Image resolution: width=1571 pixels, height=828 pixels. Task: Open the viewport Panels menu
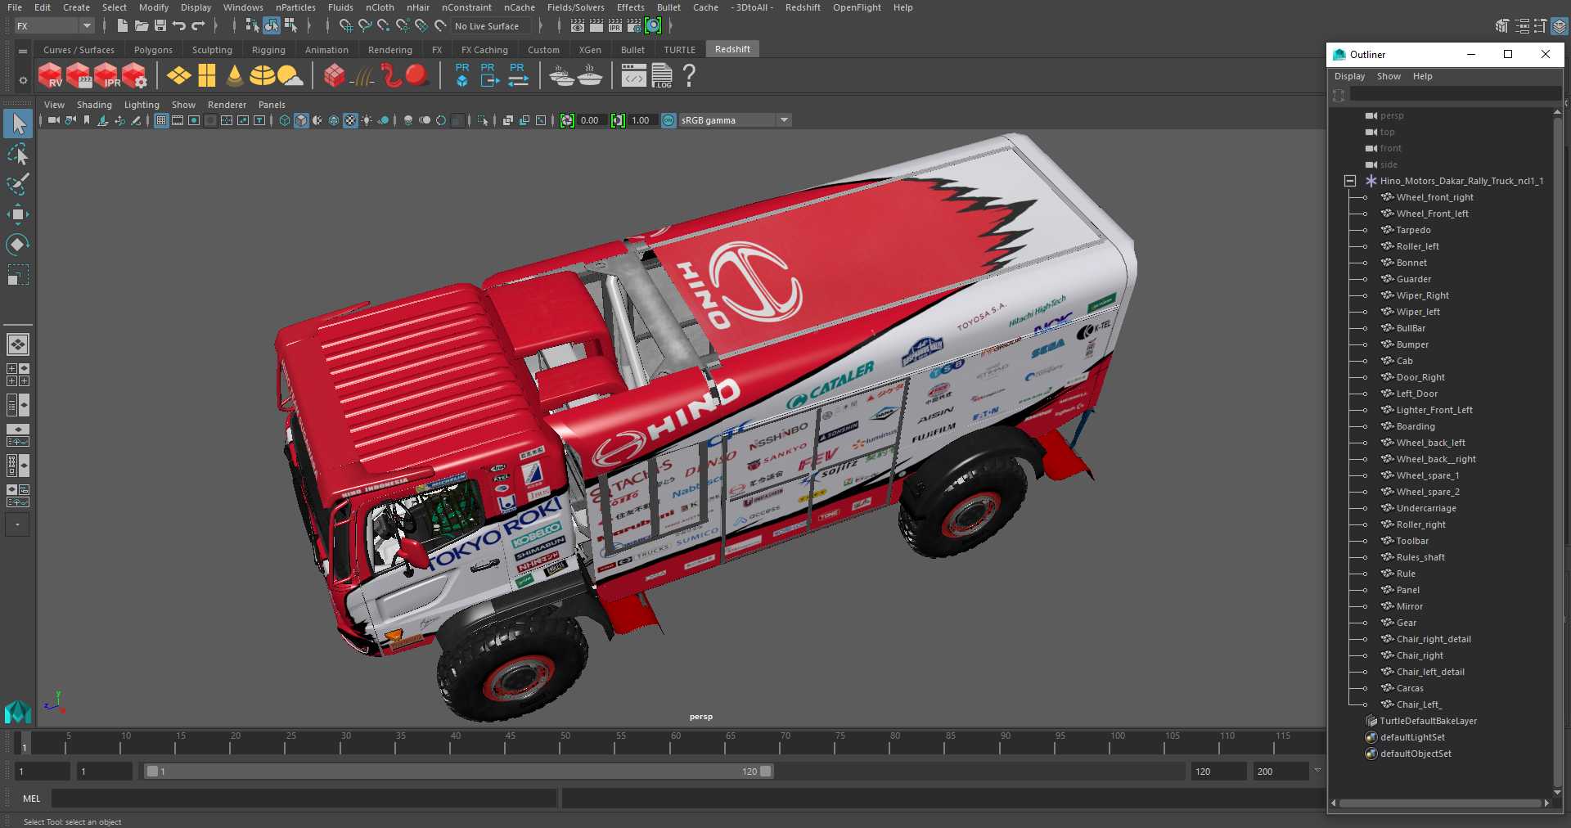(272, 105)
